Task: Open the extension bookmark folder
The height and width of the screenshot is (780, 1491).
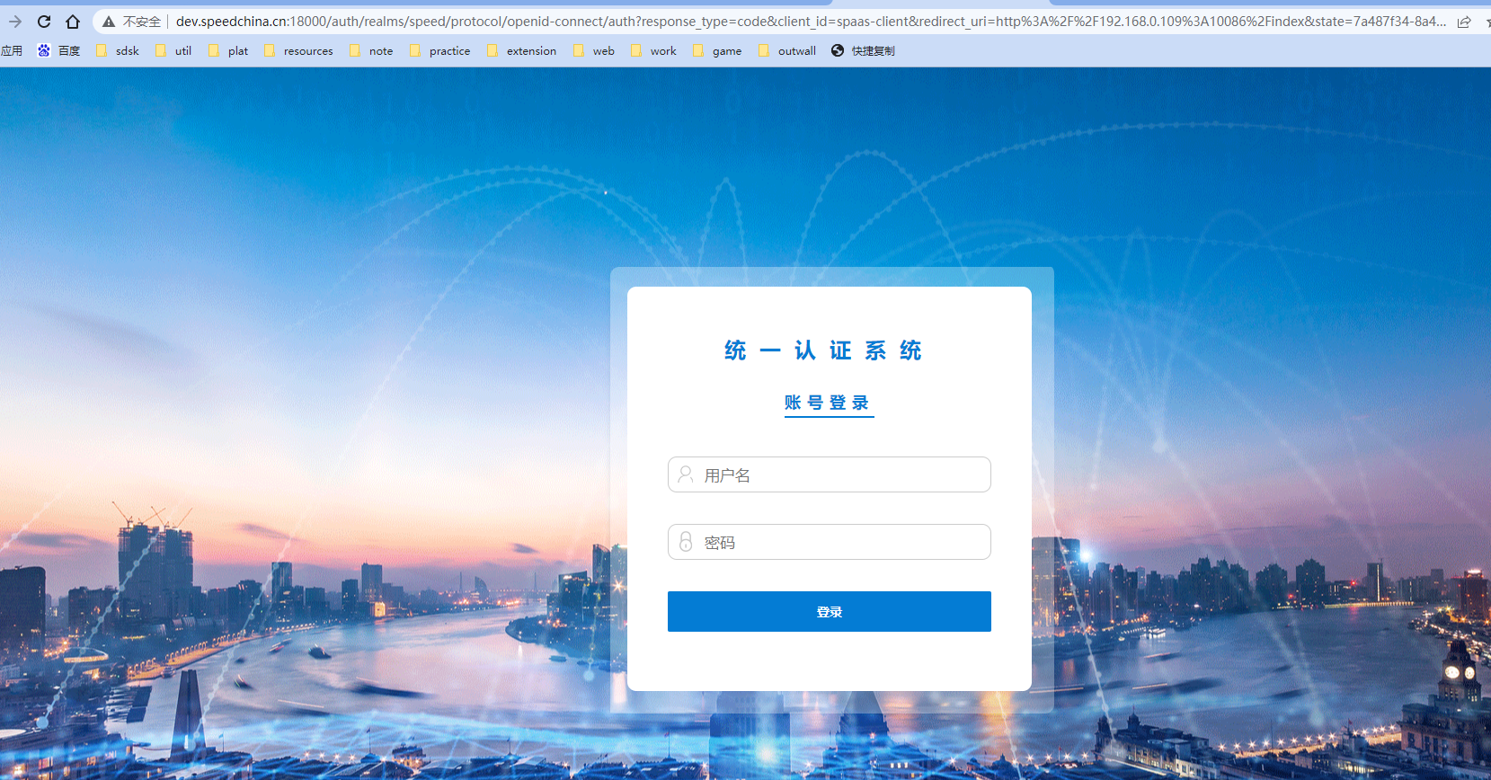Action: click(521, 51)
